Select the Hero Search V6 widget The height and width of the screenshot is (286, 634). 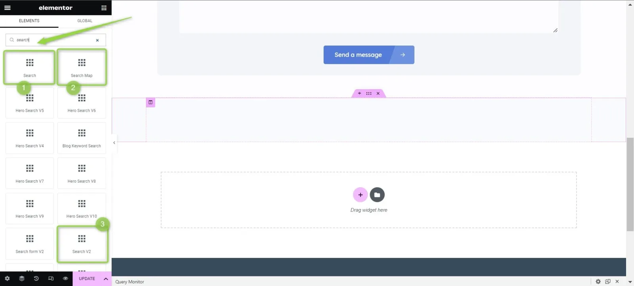82,103
